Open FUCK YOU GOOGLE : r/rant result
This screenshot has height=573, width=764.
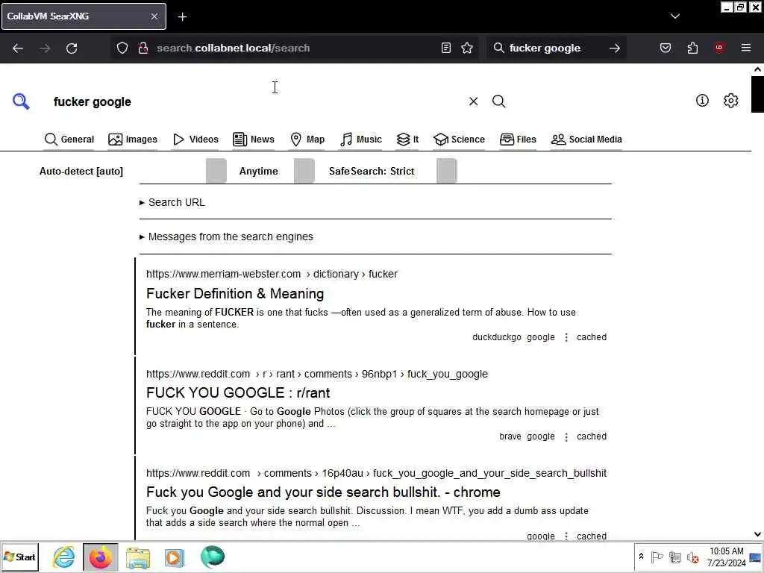coord(238,392)
